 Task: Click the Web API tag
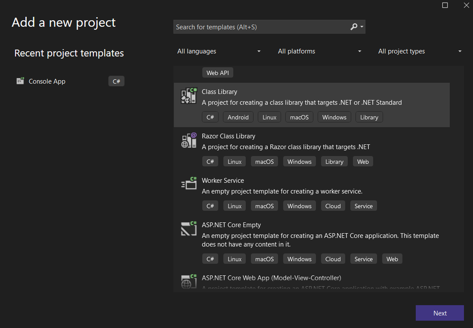coord(217,73)
